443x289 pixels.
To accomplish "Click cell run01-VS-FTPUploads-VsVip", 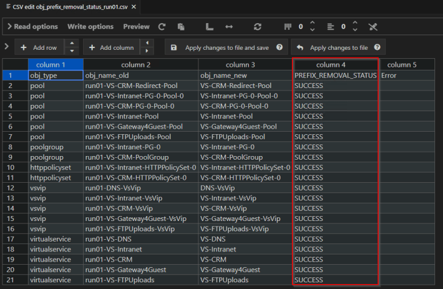I will pyautogui.click(x=141, y=228).
